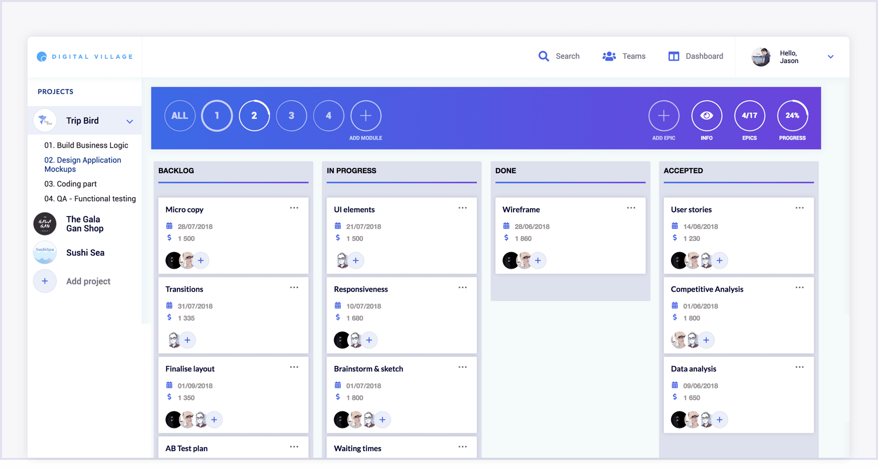The height and width of the screenshot is (468, 878).
Task: Switch to module 4
Action: coord(329,116)
